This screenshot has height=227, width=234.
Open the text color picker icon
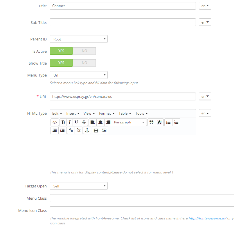click(159, 122)
